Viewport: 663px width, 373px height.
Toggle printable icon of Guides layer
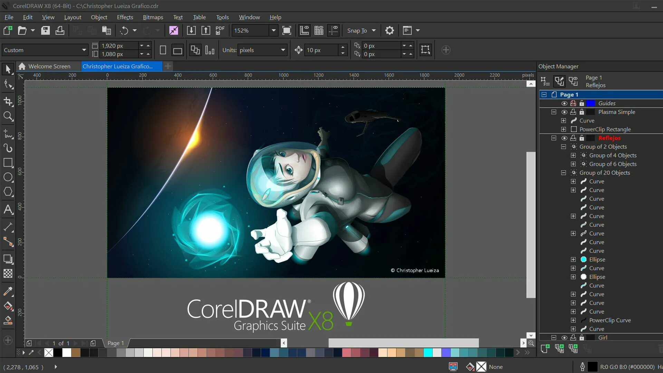[x=573, y=103]
